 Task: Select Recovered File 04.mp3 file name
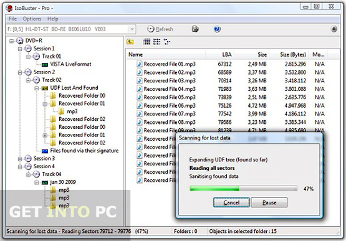coord(170,89)
